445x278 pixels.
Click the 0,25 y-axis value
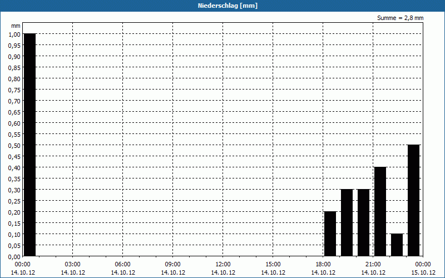click(14, 201)
